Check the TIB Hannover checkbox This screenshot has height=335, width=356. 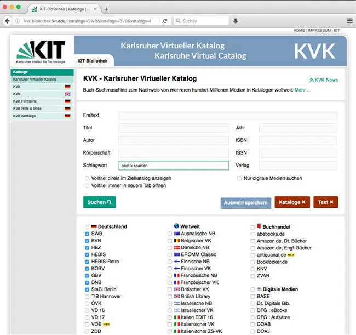[87, 297]
